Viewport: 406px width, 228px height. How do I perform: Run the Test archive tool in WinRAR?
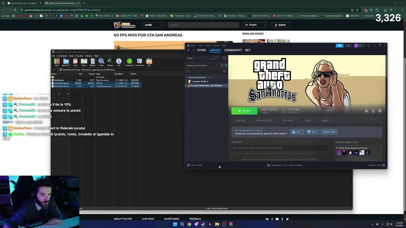pyautogui.click(x=75, y=62)
